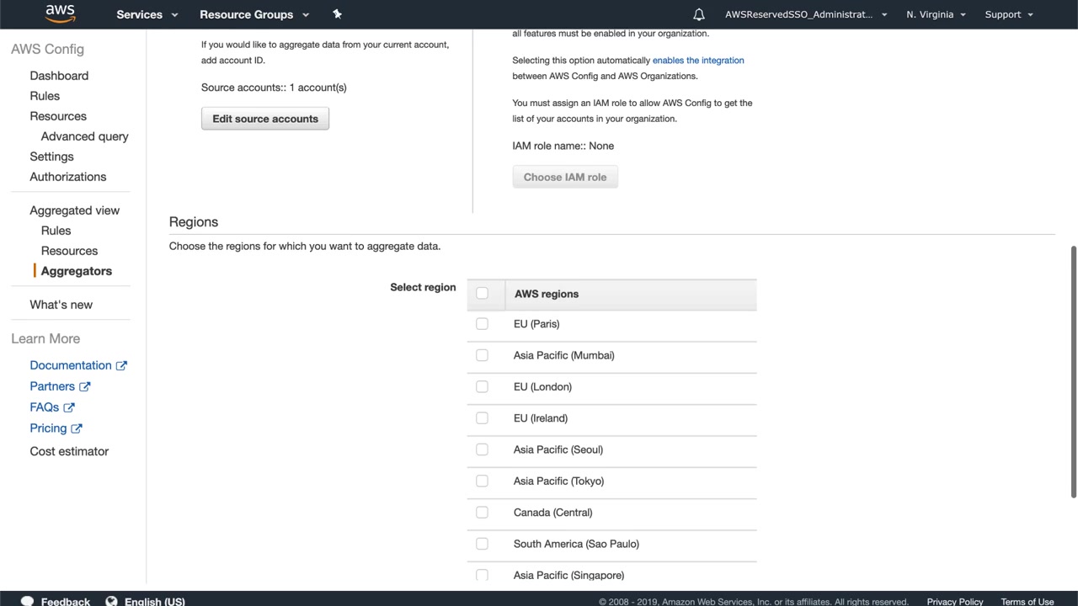Screen dimensions: 1078x606
Task: Click the Pricing external link icon
Action: point(77,428)
